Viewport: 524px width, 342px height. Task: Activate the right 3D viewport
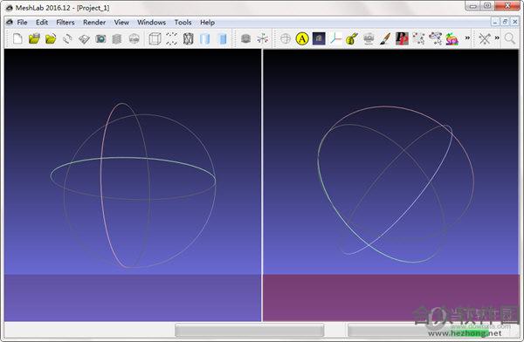pos(391,185)
